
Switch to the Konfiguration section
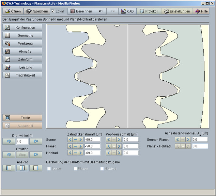click(22, 27)
